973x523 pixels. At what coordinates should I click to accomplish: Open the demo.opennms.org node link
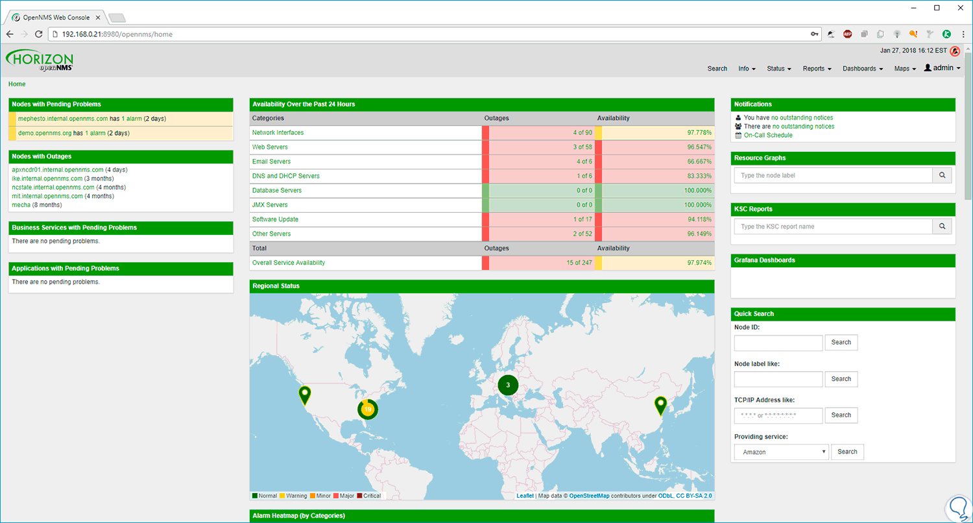coord(45,133)
